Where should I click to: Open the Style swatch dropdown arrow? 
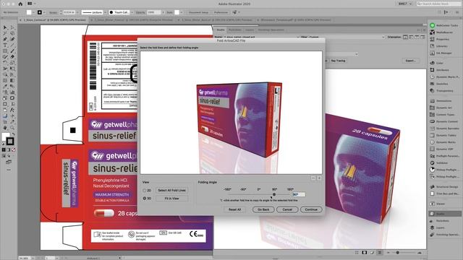182,12
